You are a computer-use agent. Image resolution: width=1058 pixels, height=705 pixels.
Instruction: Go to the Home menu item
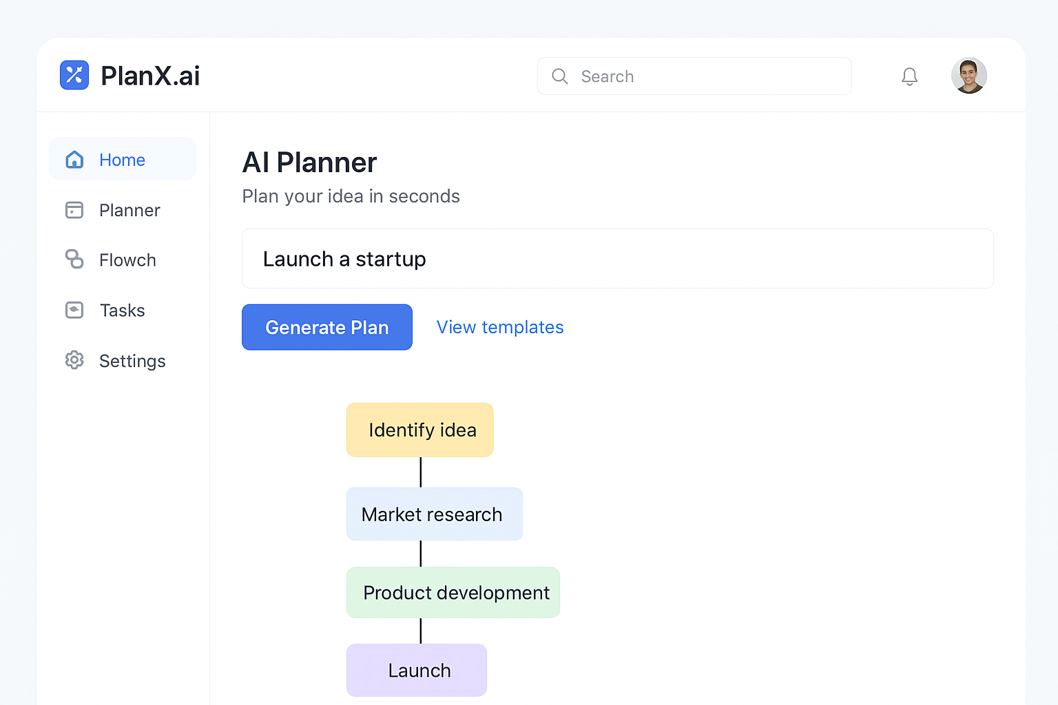122,160
